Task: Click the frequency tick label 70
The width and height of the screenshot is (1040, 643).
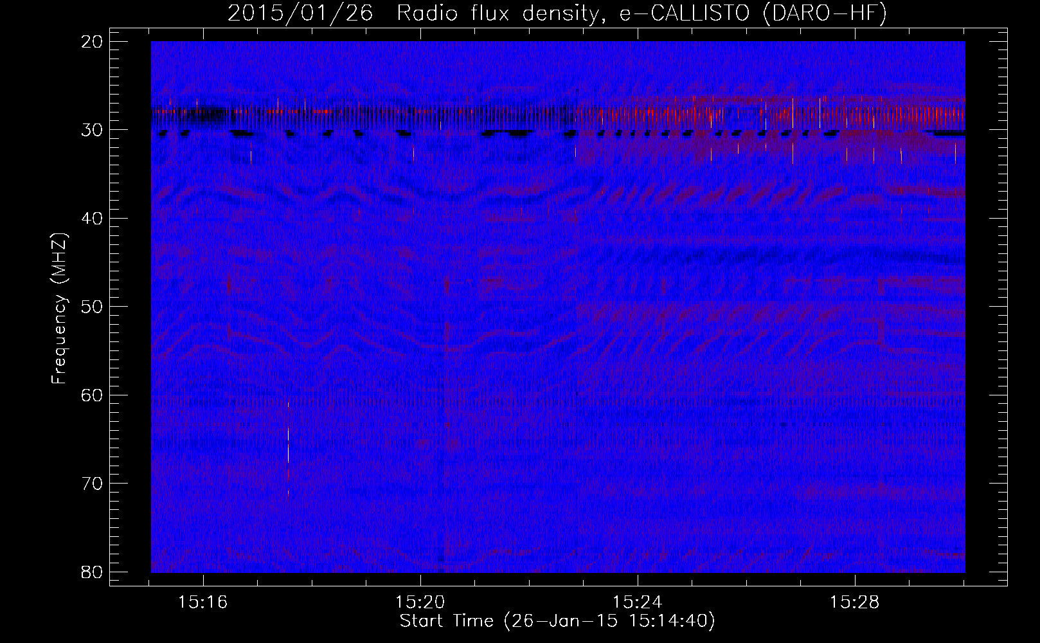Action: (x=93, y=484)
